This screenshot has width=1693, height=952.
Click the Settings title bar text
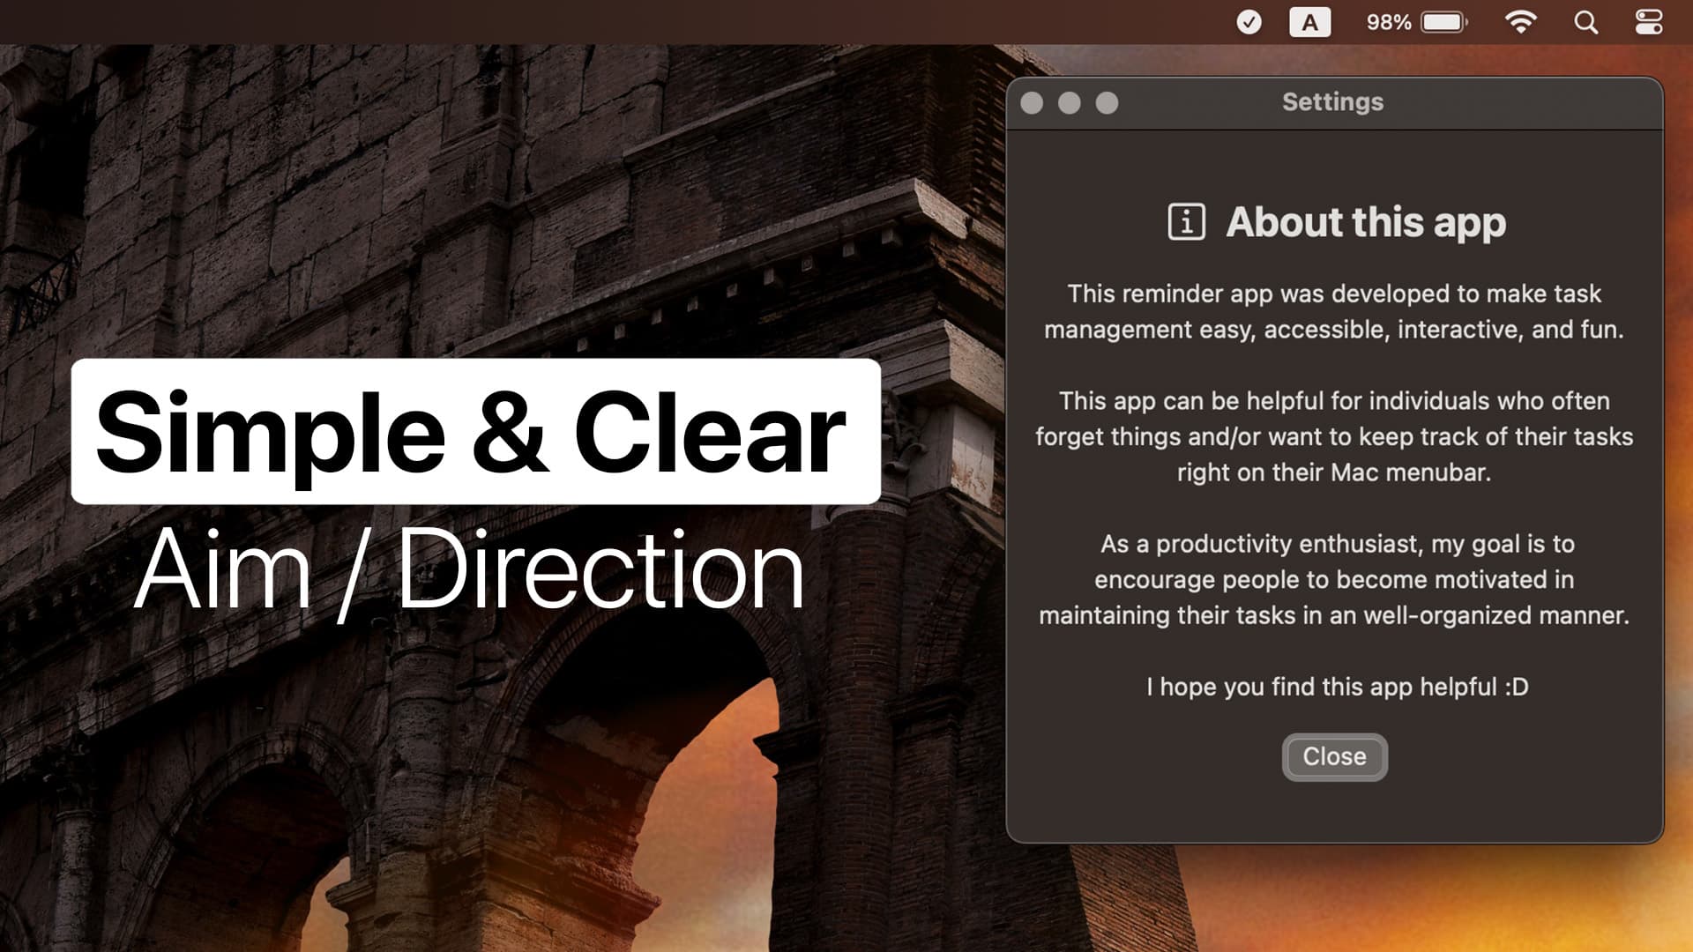coord(1332,102)
